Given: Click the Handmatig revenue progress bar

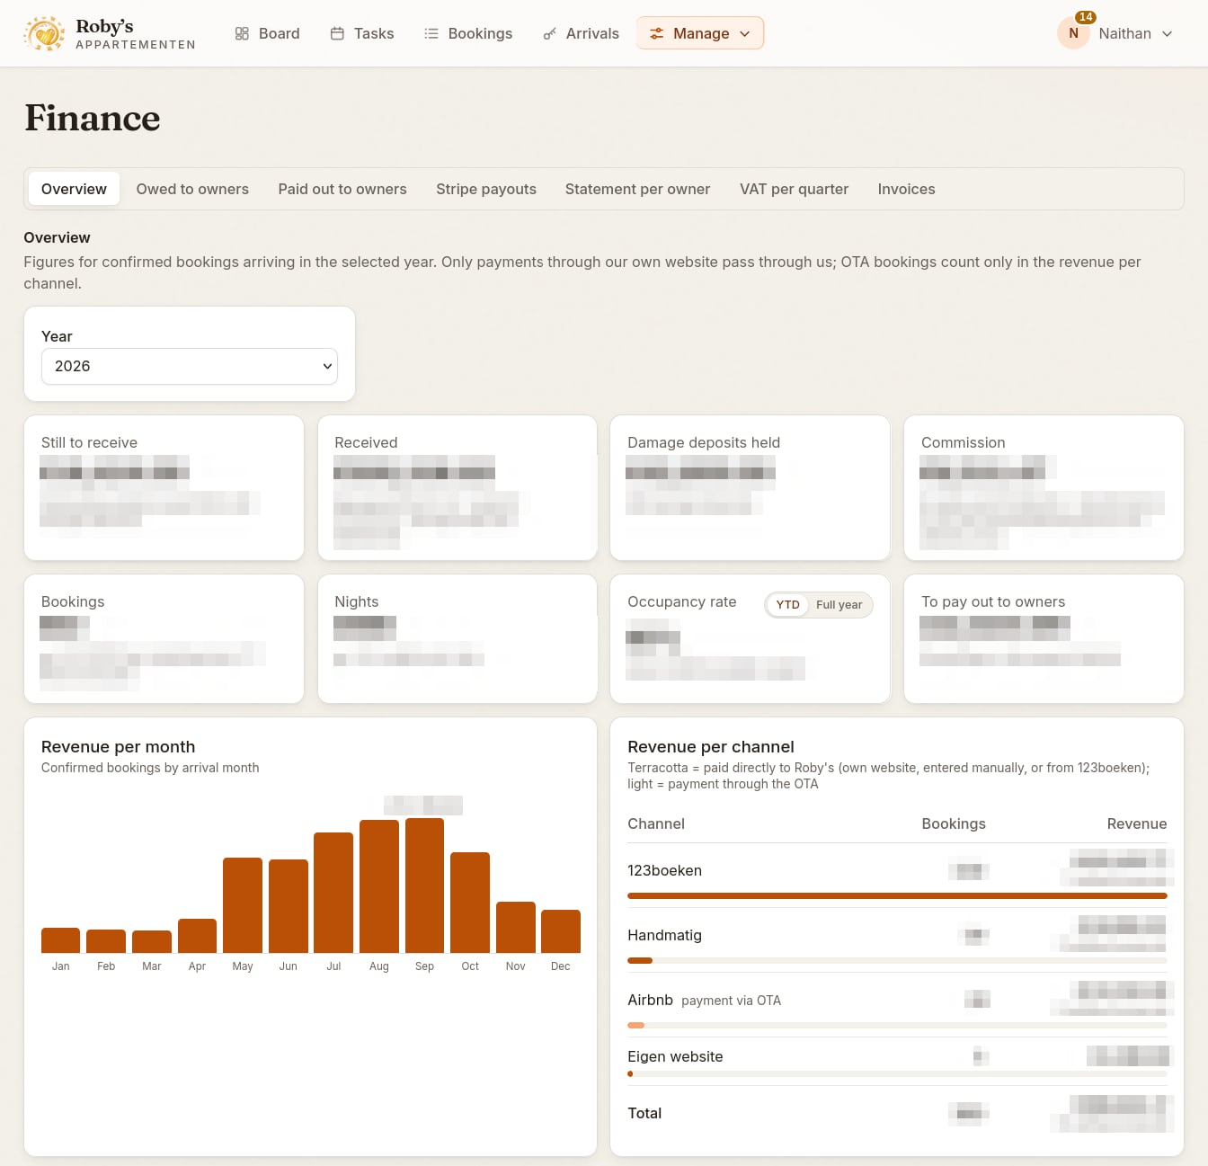Looking at the screenshot, I should pos(897,961).
